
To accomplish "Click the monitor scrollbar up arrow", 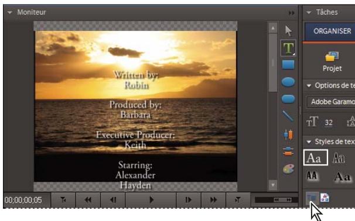I will 273,28.
